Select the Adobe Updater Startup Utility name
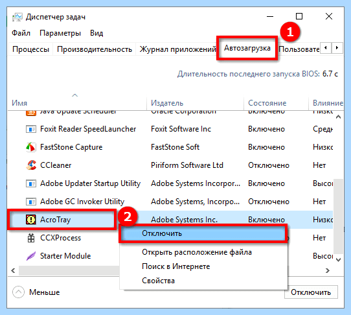The height and width of the screenshot is (315, 351). [90, 183]
